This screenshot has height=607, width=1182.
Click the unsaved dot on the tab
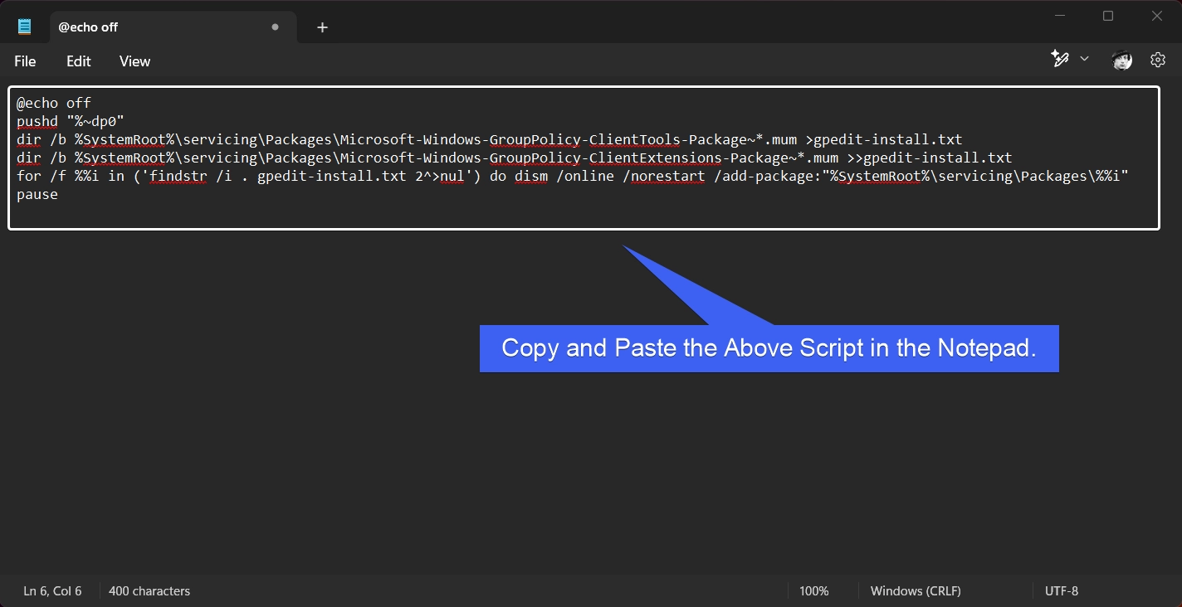pos(276,27)
